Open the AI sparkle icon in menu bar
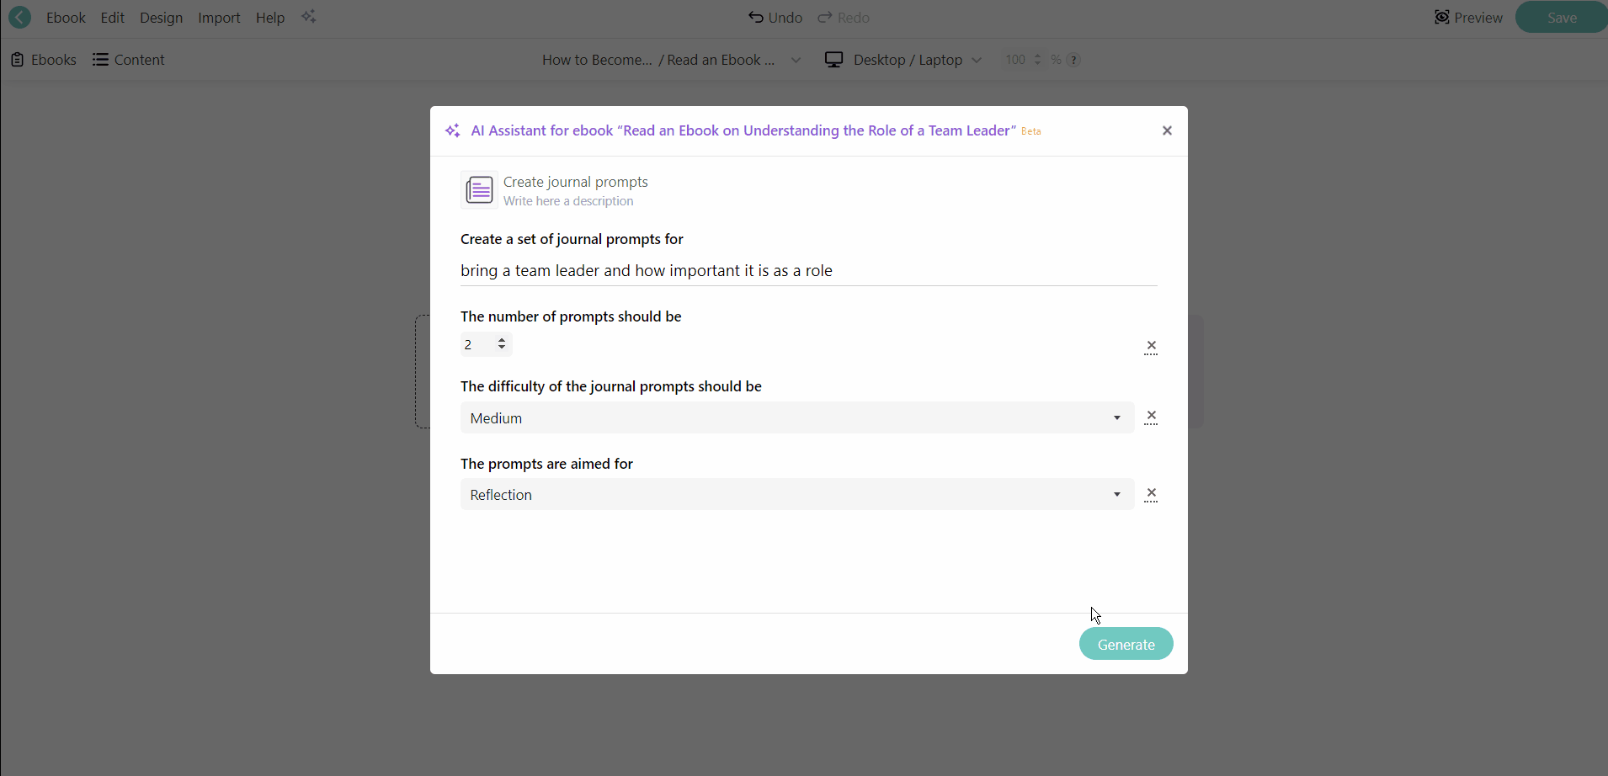This screenshot has height=776, width=1608. 309,18
